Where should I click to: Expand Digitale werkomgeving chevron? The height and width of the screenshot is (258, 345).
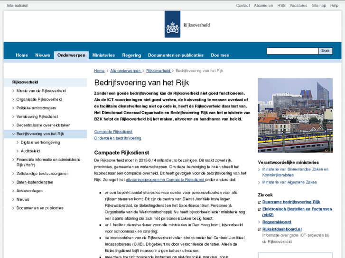tap(18, 142)
